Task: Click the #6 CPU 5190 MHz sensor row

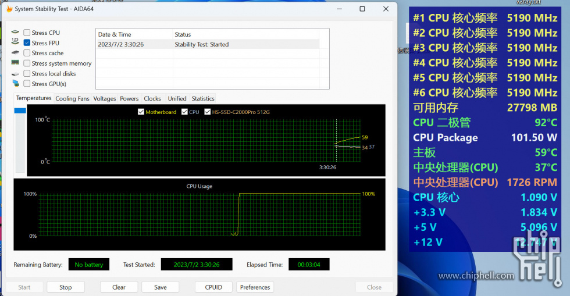Action: (x=485, y=92)
